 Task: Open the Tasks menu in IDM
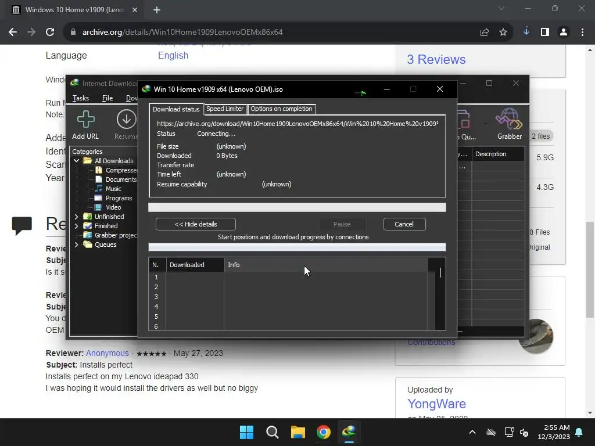(x=81, y=98)
